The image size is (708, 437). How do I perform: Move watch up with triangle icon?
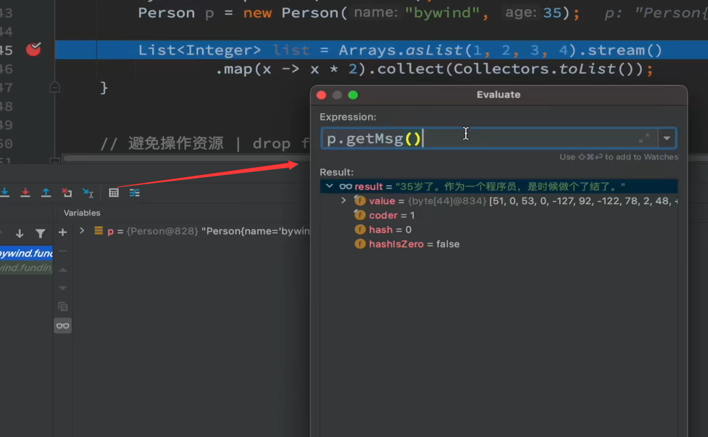click(63, 270)
